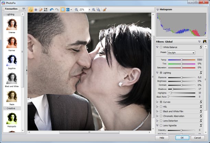Open the Daylight preset dropdown
The image size is (210, 143).
click(181, 53)
